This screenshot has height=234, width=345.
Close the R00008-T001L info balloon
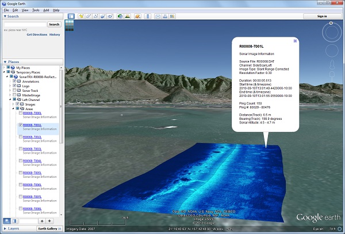click(295, 41)
